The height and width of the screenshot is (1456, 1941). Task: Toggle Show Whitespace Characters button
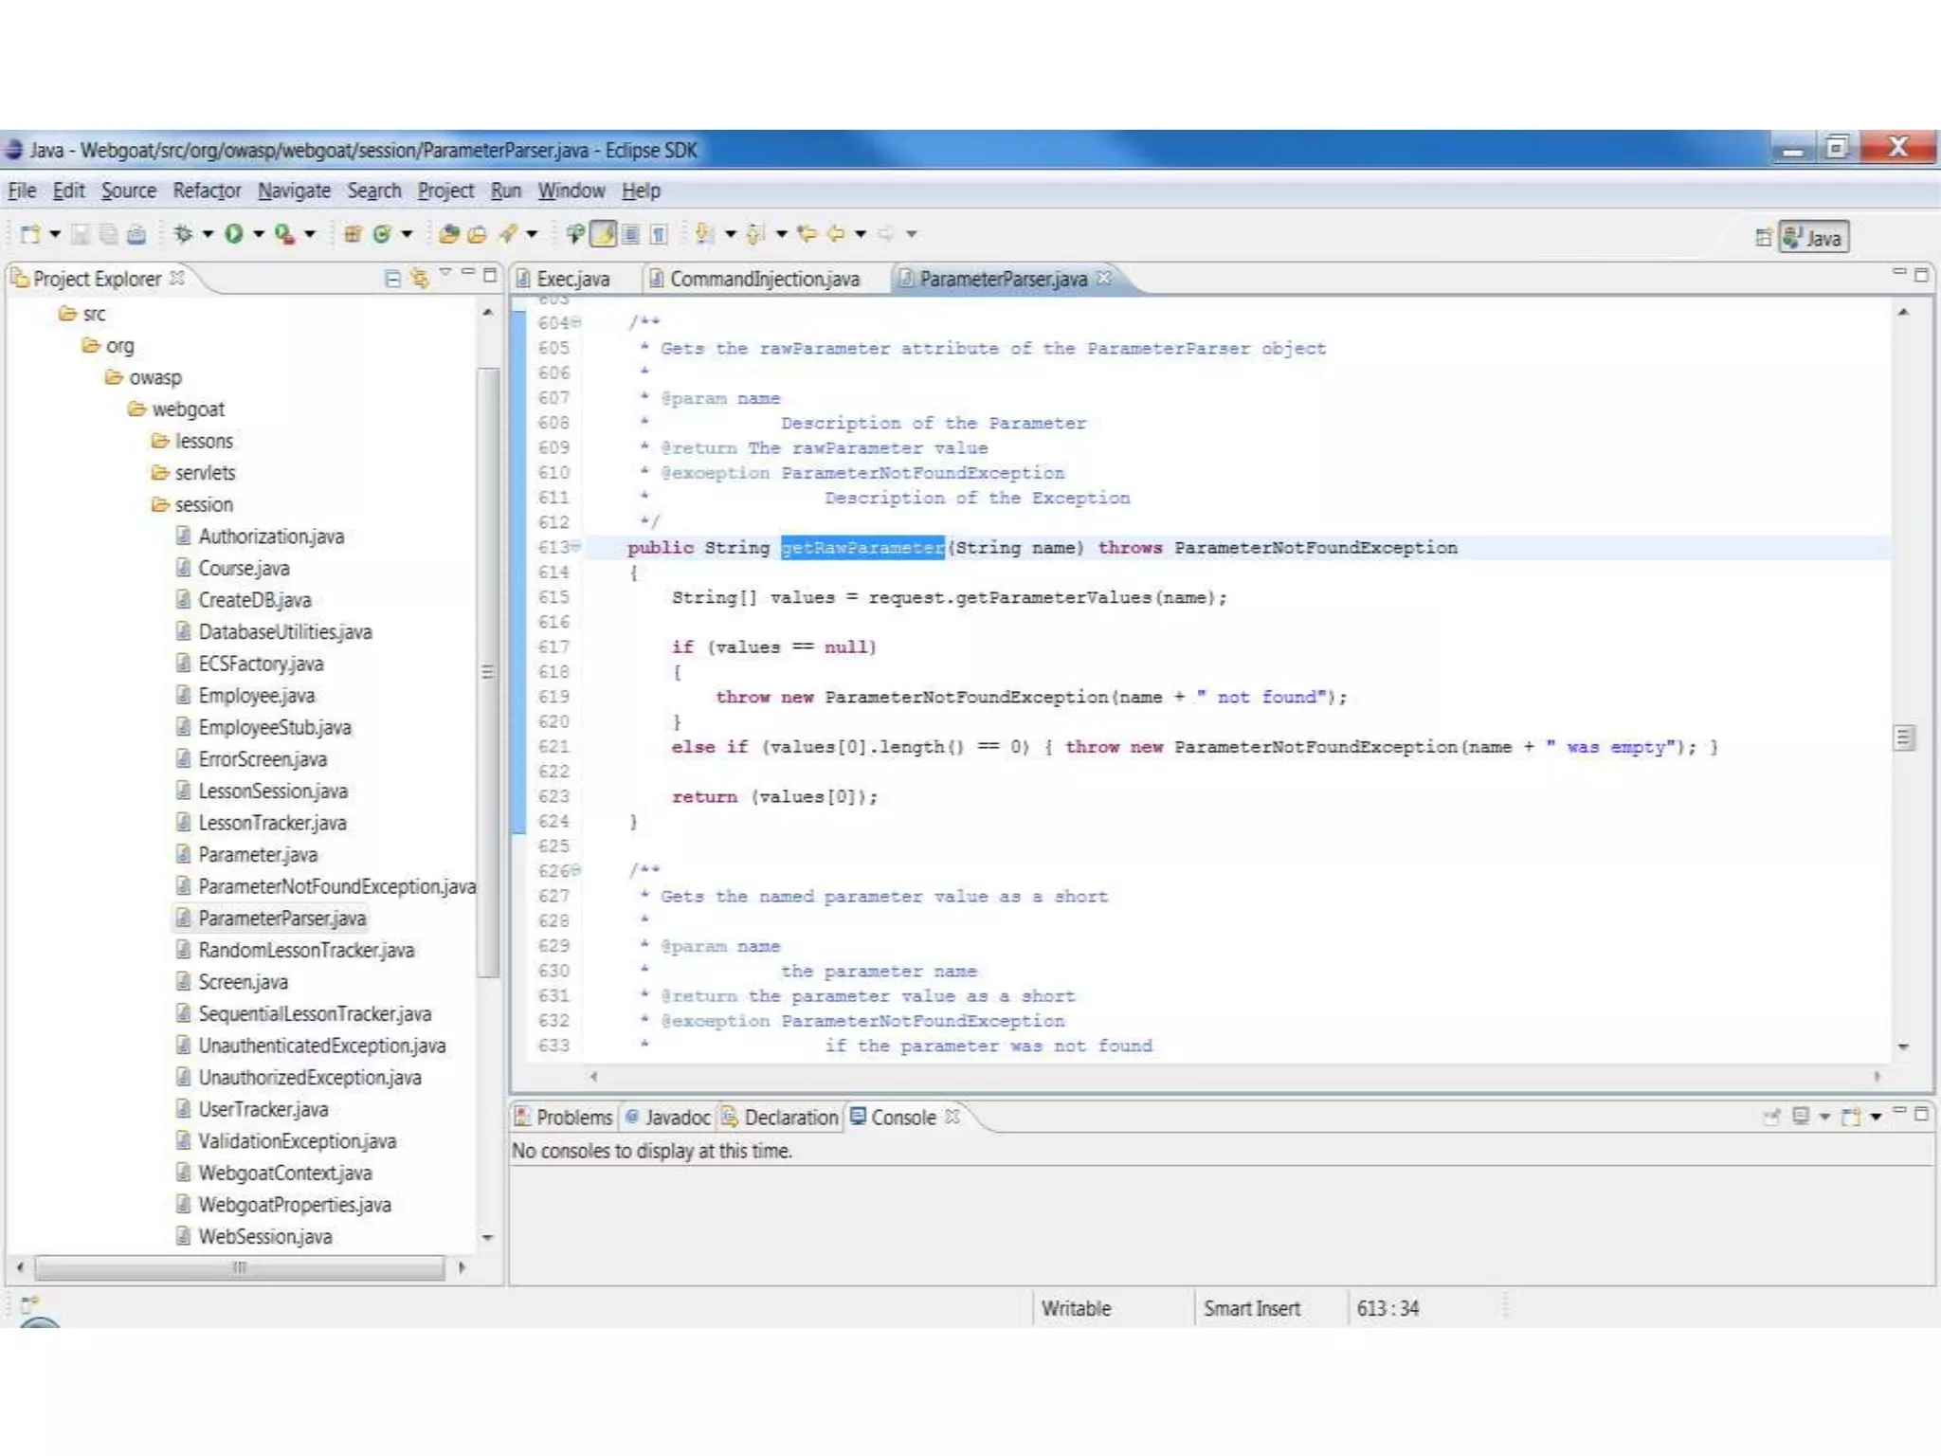(x=660, y=233)
